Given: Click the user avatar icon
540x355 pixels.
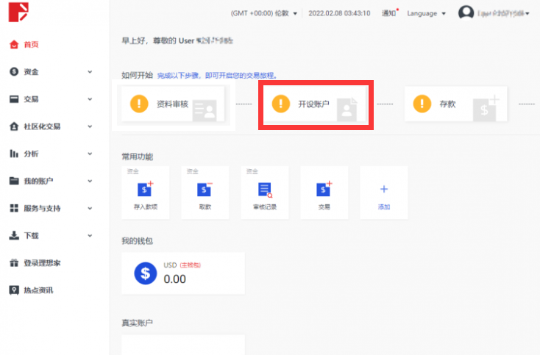Looking at the screenshot, I should (x=466, y=13).
